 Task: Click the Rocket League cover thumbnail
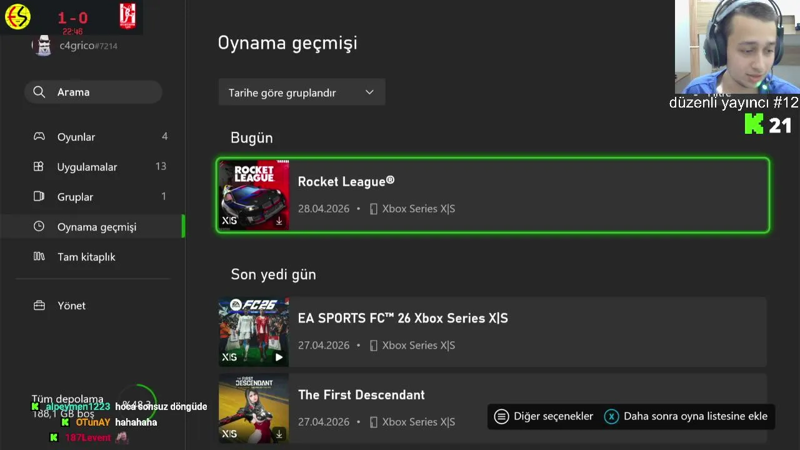[x=254, y=195]
